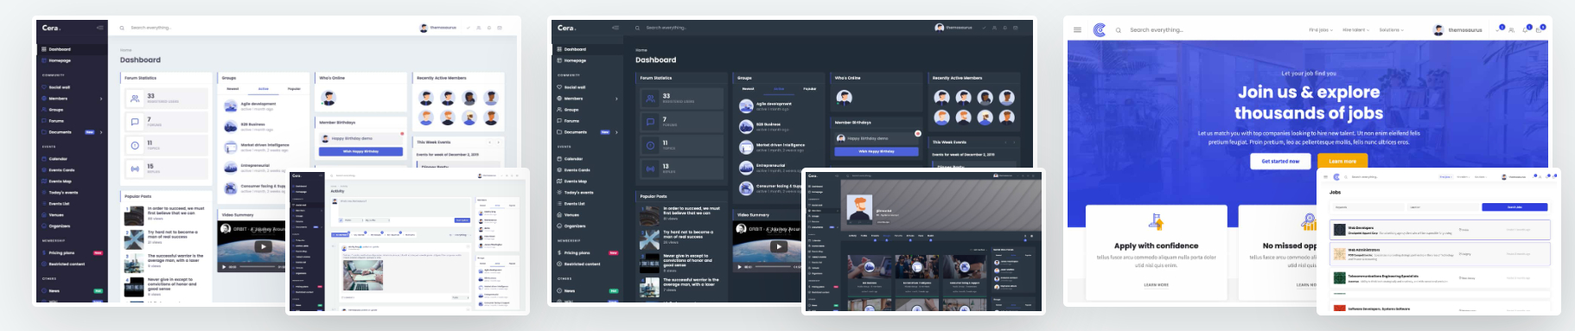The width and height of the screenshot is (1575, 331).
Task: Click the blue C logo on jobs site
Action: (1100, 29)
